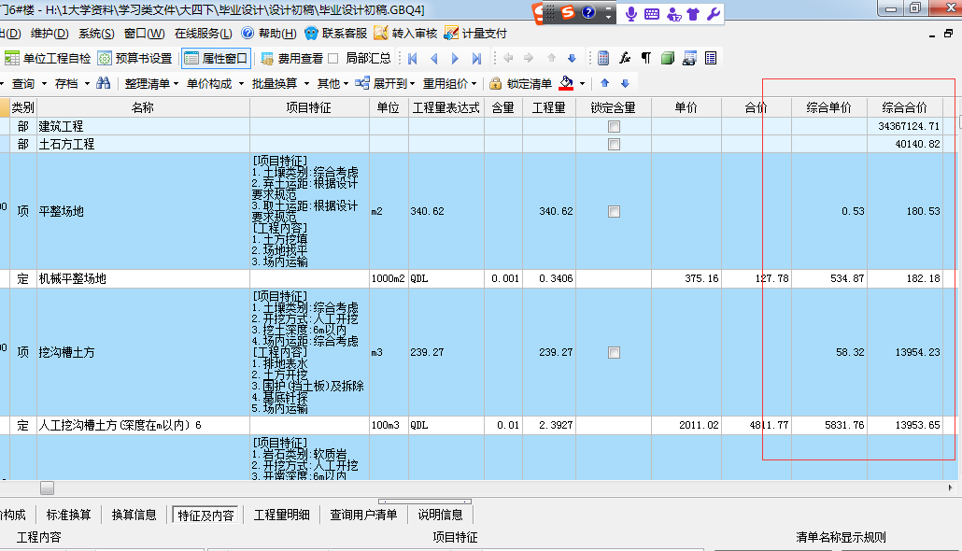Open the 窗口(W) menu

click(144, 33)
